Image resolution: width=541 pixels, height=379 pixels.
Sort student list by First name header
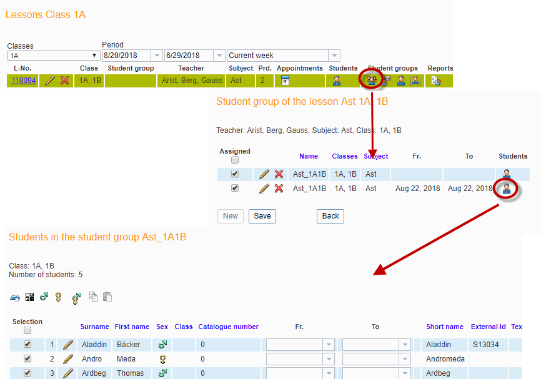[x=132, y=327]
